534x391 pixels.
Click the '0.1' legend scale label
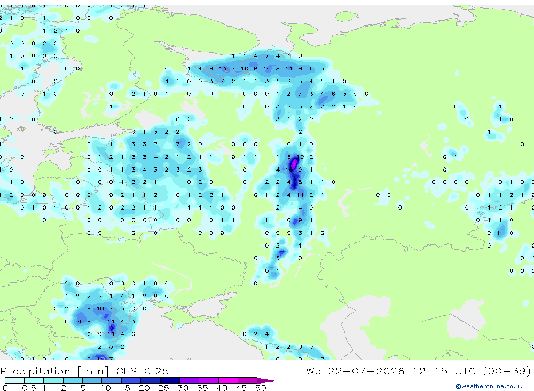(9, 388)
